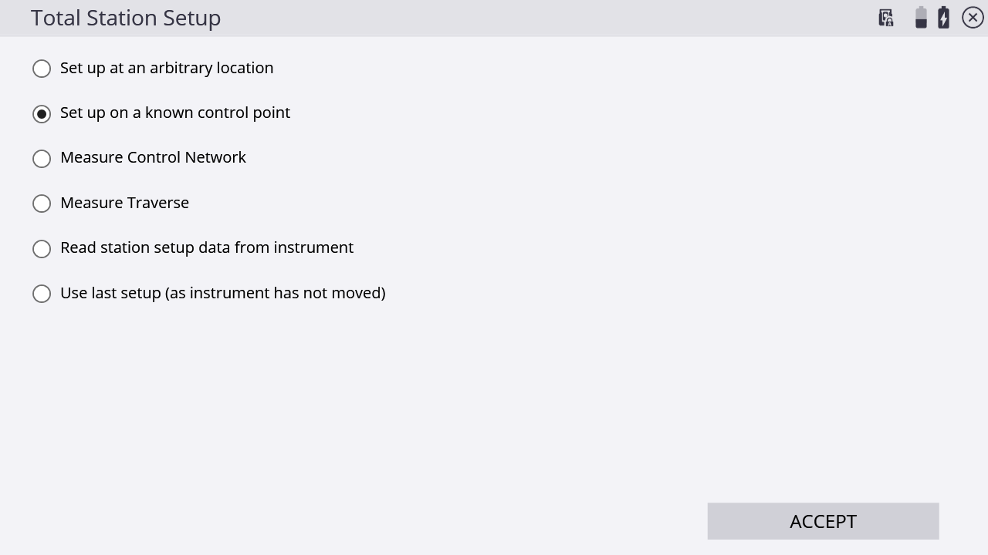This screenshot has width=988, height=555.
Task: Click the Total Station Setup title
Action: (126, 18)
